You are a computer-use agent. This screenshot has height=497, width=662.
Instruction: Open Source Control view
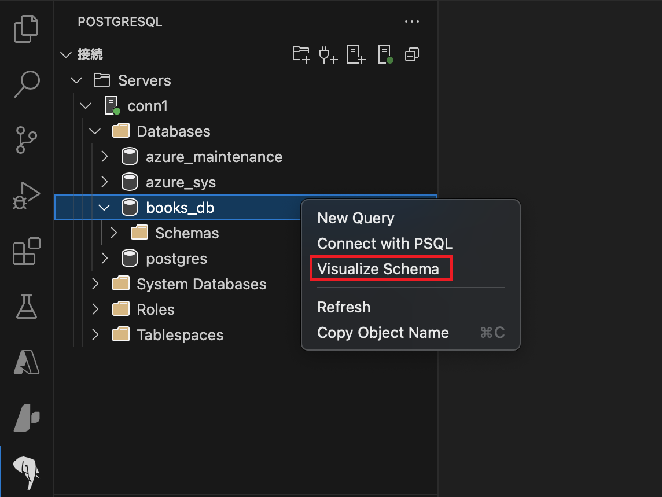26,140
